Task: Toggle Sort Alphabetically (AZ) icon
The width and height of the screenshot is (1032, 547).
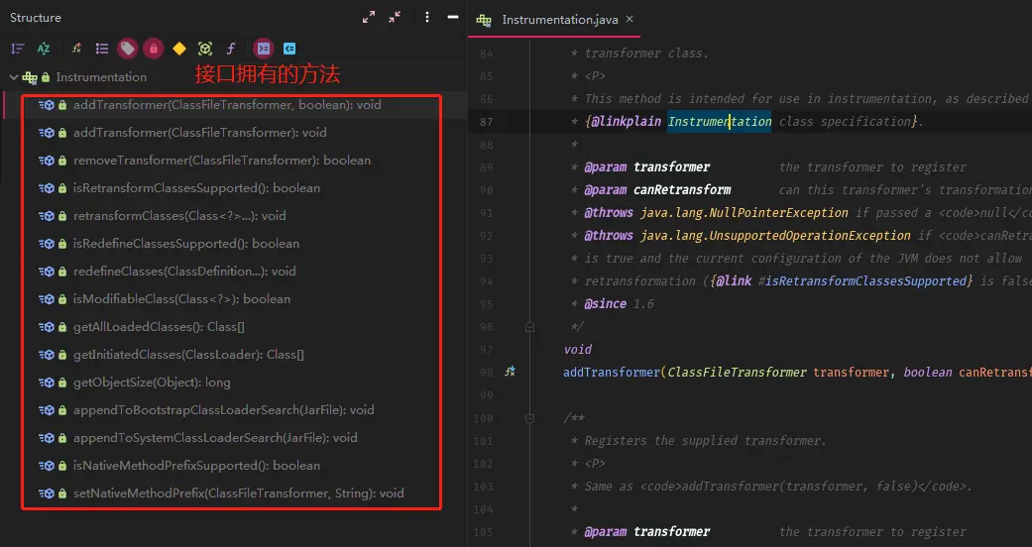Action: 44,49
